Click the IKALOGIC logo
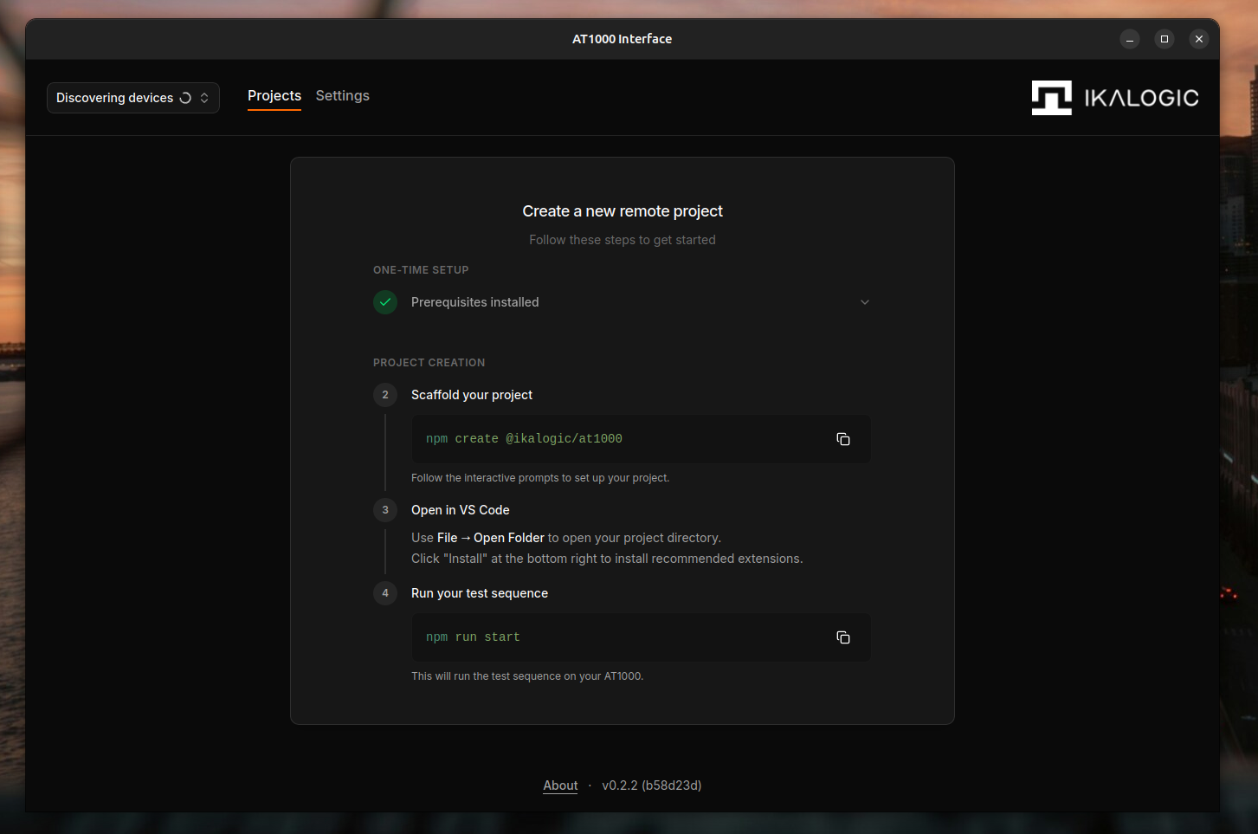The height and width of the screenshot is (834, 1258). pyautogui.click(x=1115, y=98)
